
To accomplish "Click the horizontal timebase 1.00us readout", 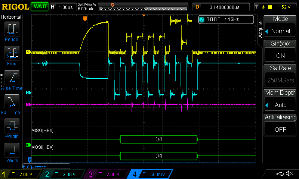I will pyautogui.click(x=63, y=7).
